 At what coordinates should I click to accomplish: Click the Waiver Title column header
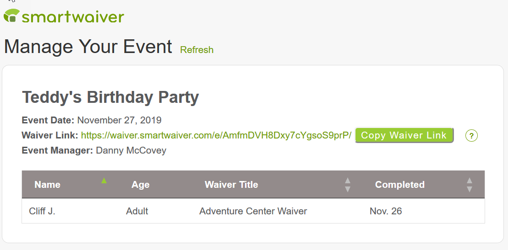231,185
